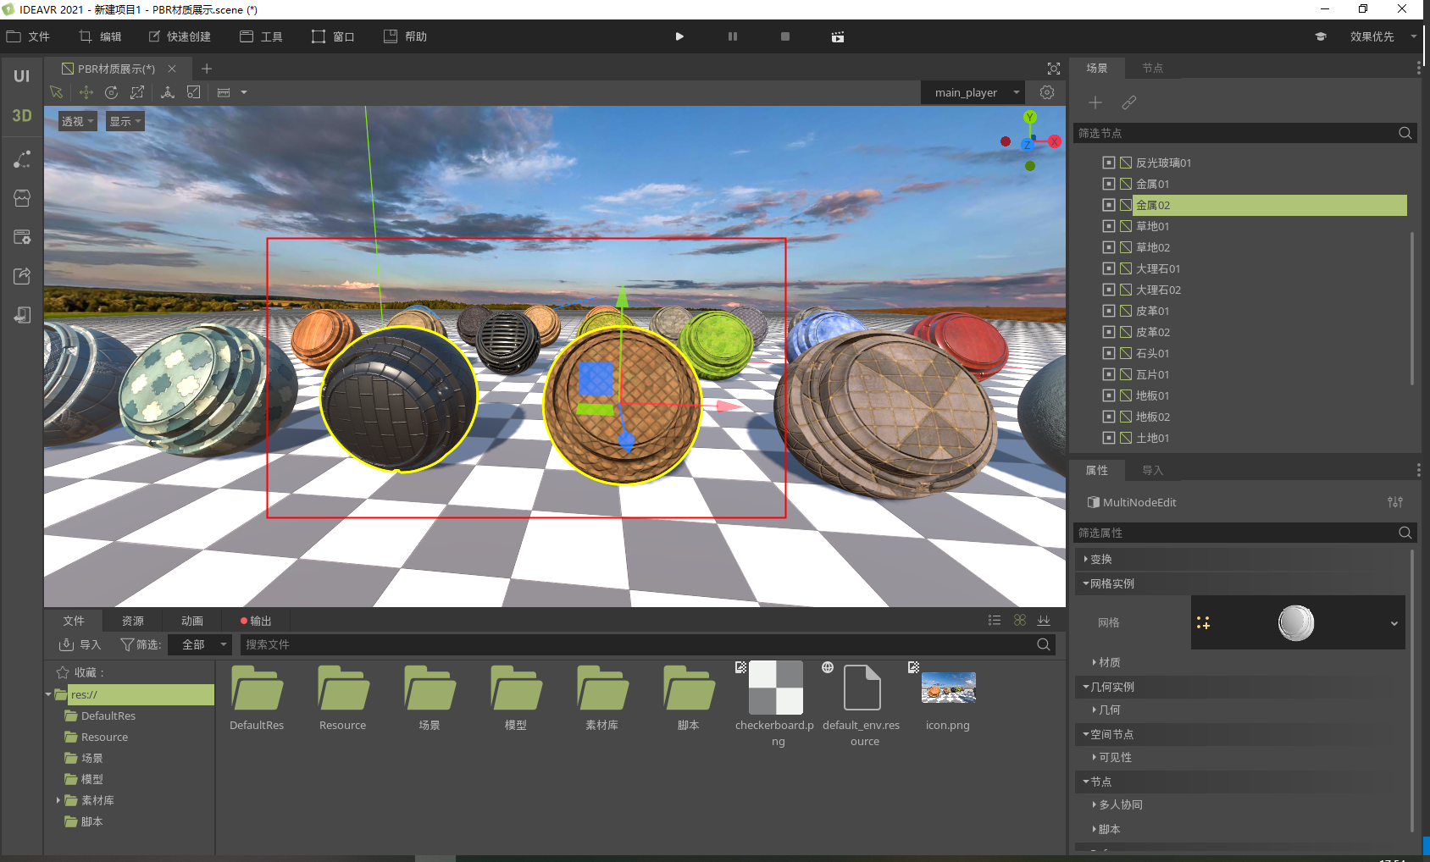Open the main_player camera dropdown

(x=973, y=92)
